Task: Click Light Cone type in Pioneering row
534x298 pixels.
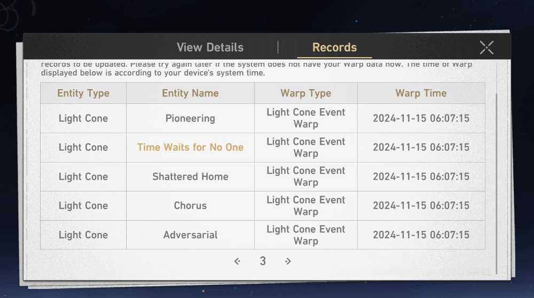Action: [x=83, y=118]
